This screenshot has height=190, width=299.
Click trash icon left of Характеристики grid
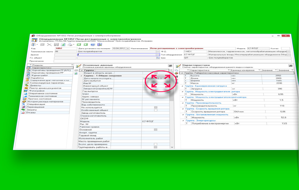click(177, 77)
